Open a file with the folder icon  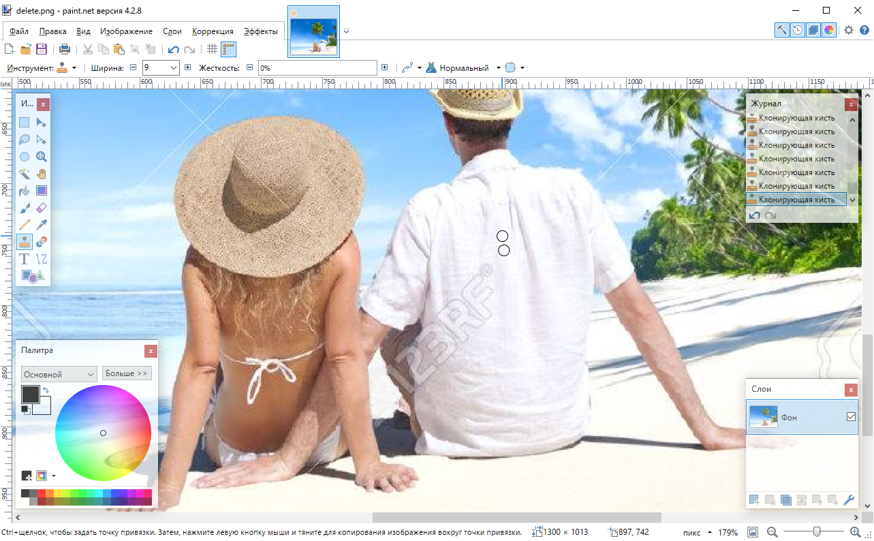pos(26,49)
